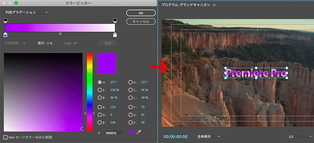The width and height of the screenshot is (314, 143).
Task: Click the anchor point icon of the title
Action: click(x=225, y=76)
